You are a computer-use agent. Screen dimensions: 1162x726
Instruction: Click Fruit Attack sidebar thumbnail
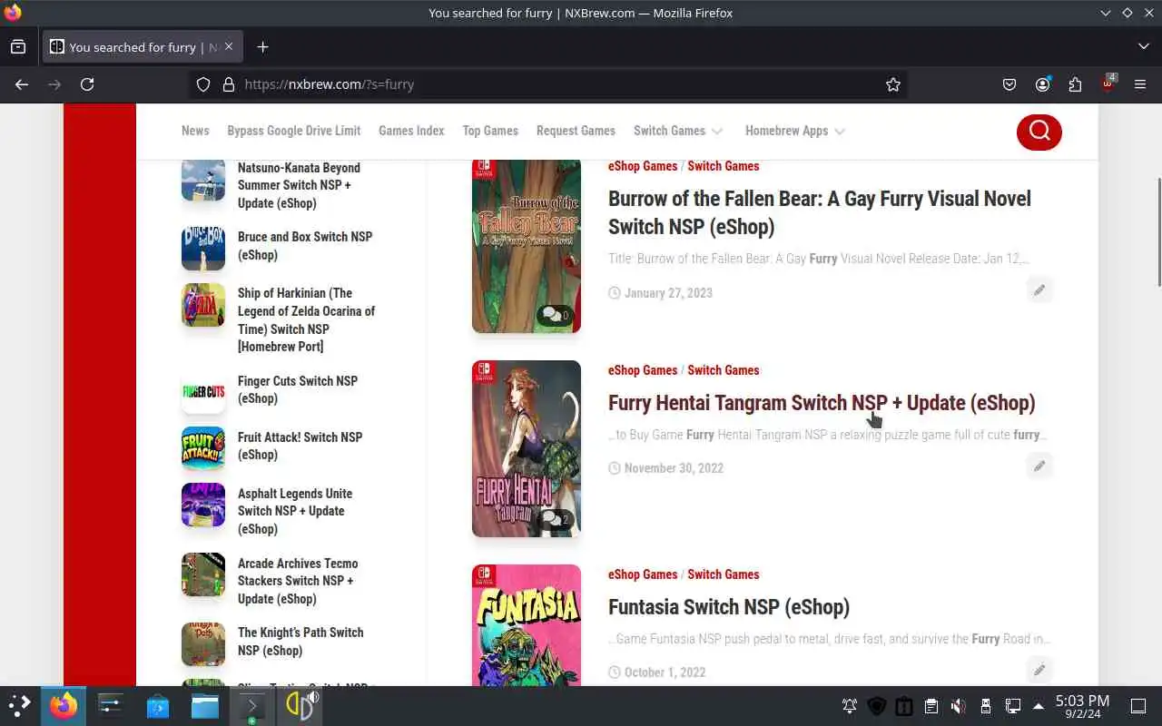(x=203, y=447)
